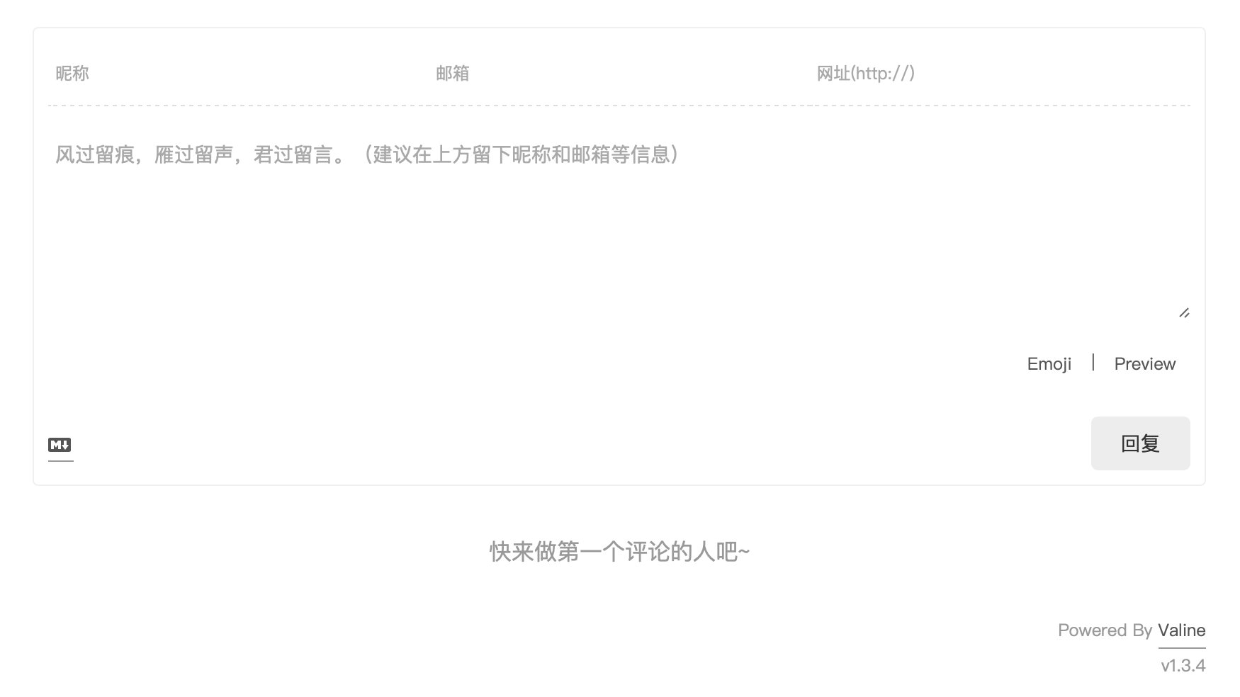Image resolution: width=1240 pixels, height=697 pixels.
Task: Open the Valine link in footer
Action: pyautogui.click(x=1181, y=630)
